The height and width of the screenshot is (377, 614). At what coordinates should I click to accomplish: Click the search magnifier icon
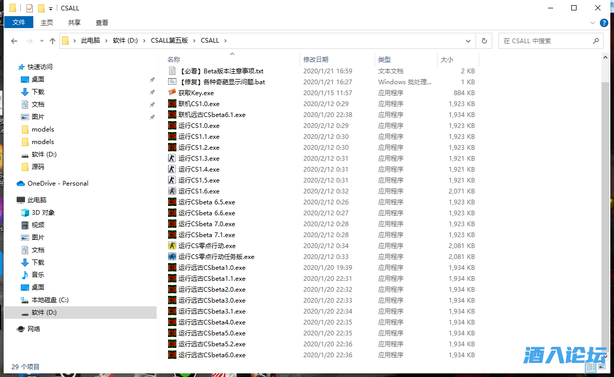pos(596,41)
